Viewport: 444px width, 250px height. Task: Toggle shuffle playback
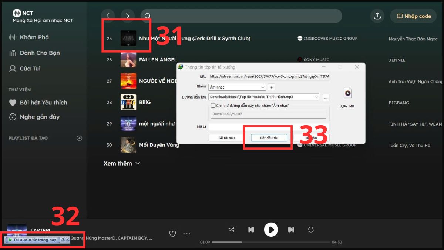(231, 230)
